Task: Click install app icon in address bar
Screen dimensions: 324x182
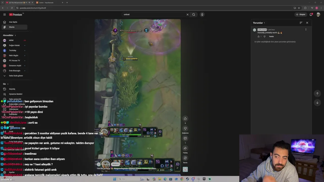Action: coord(295,8)
